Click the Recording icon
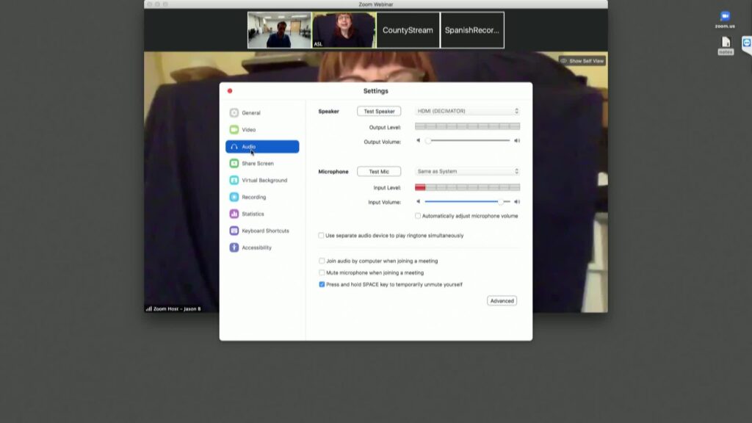752x423 pixels. tap(234, 197)
